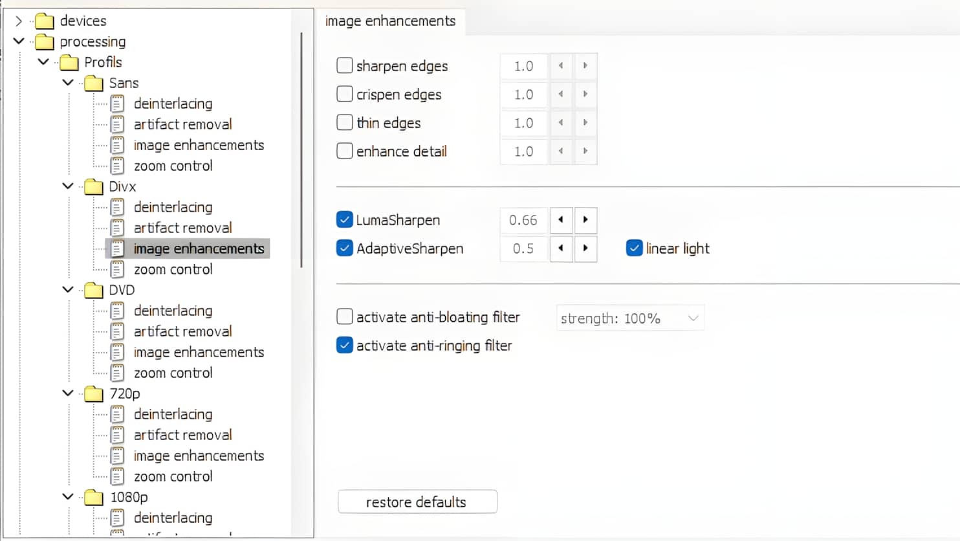
Task: Increase LumaSharpen value with right arrow
Action: pyautogui.click(x=585, y=220)
